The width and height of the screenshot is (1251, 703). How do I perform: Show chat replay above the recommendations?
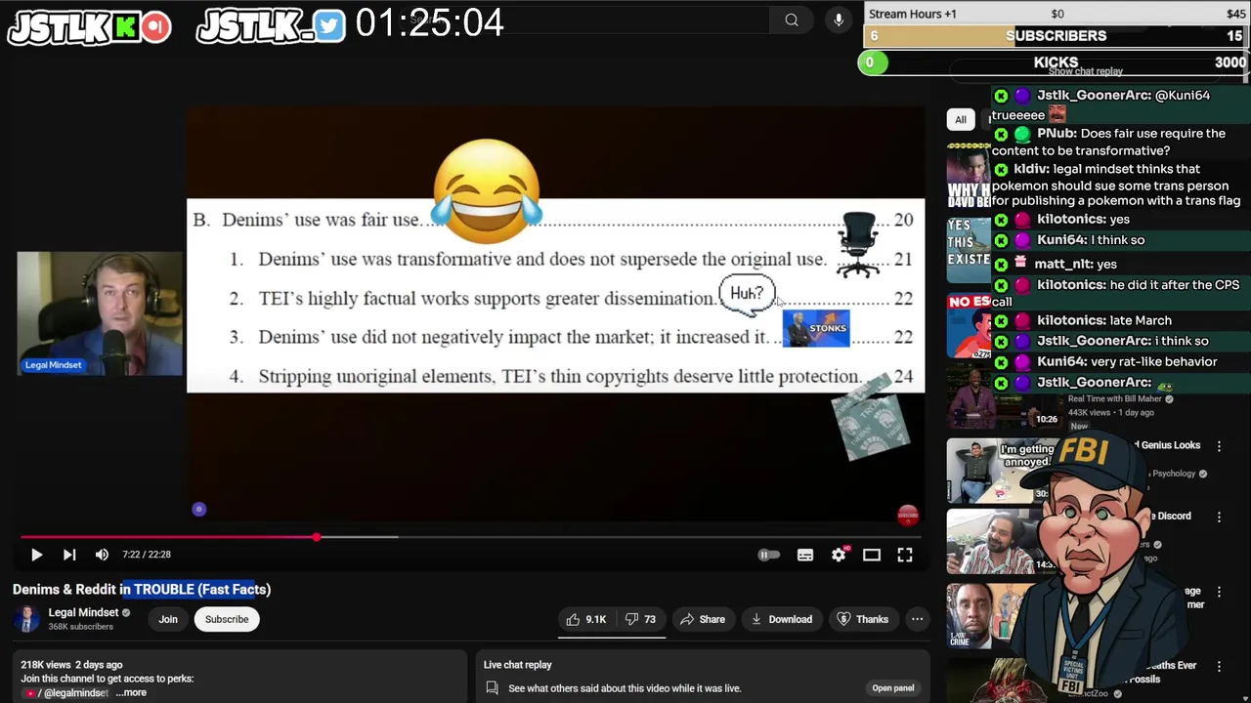[x=1085, y=71]
